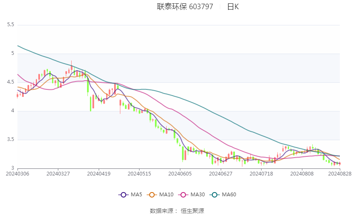Image resolution: width=354 pixels, height=215 pixels.
Task: Toggle the MA60 teal legend circle icon
Action: [214, 195]
